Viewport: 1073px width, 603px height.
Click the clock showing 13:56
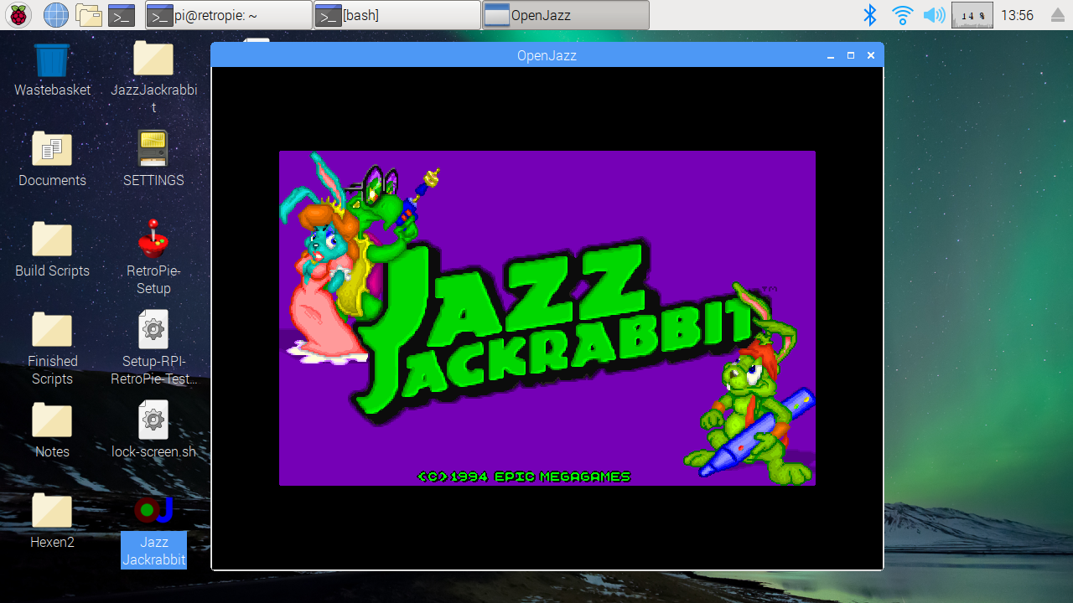coord(1018,15)
